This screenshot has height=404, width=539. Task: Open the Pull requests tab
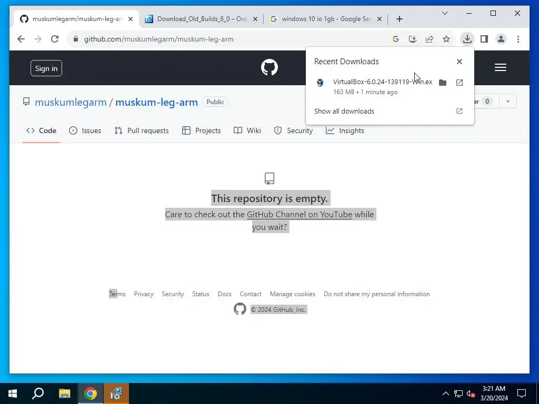[142, 130]
